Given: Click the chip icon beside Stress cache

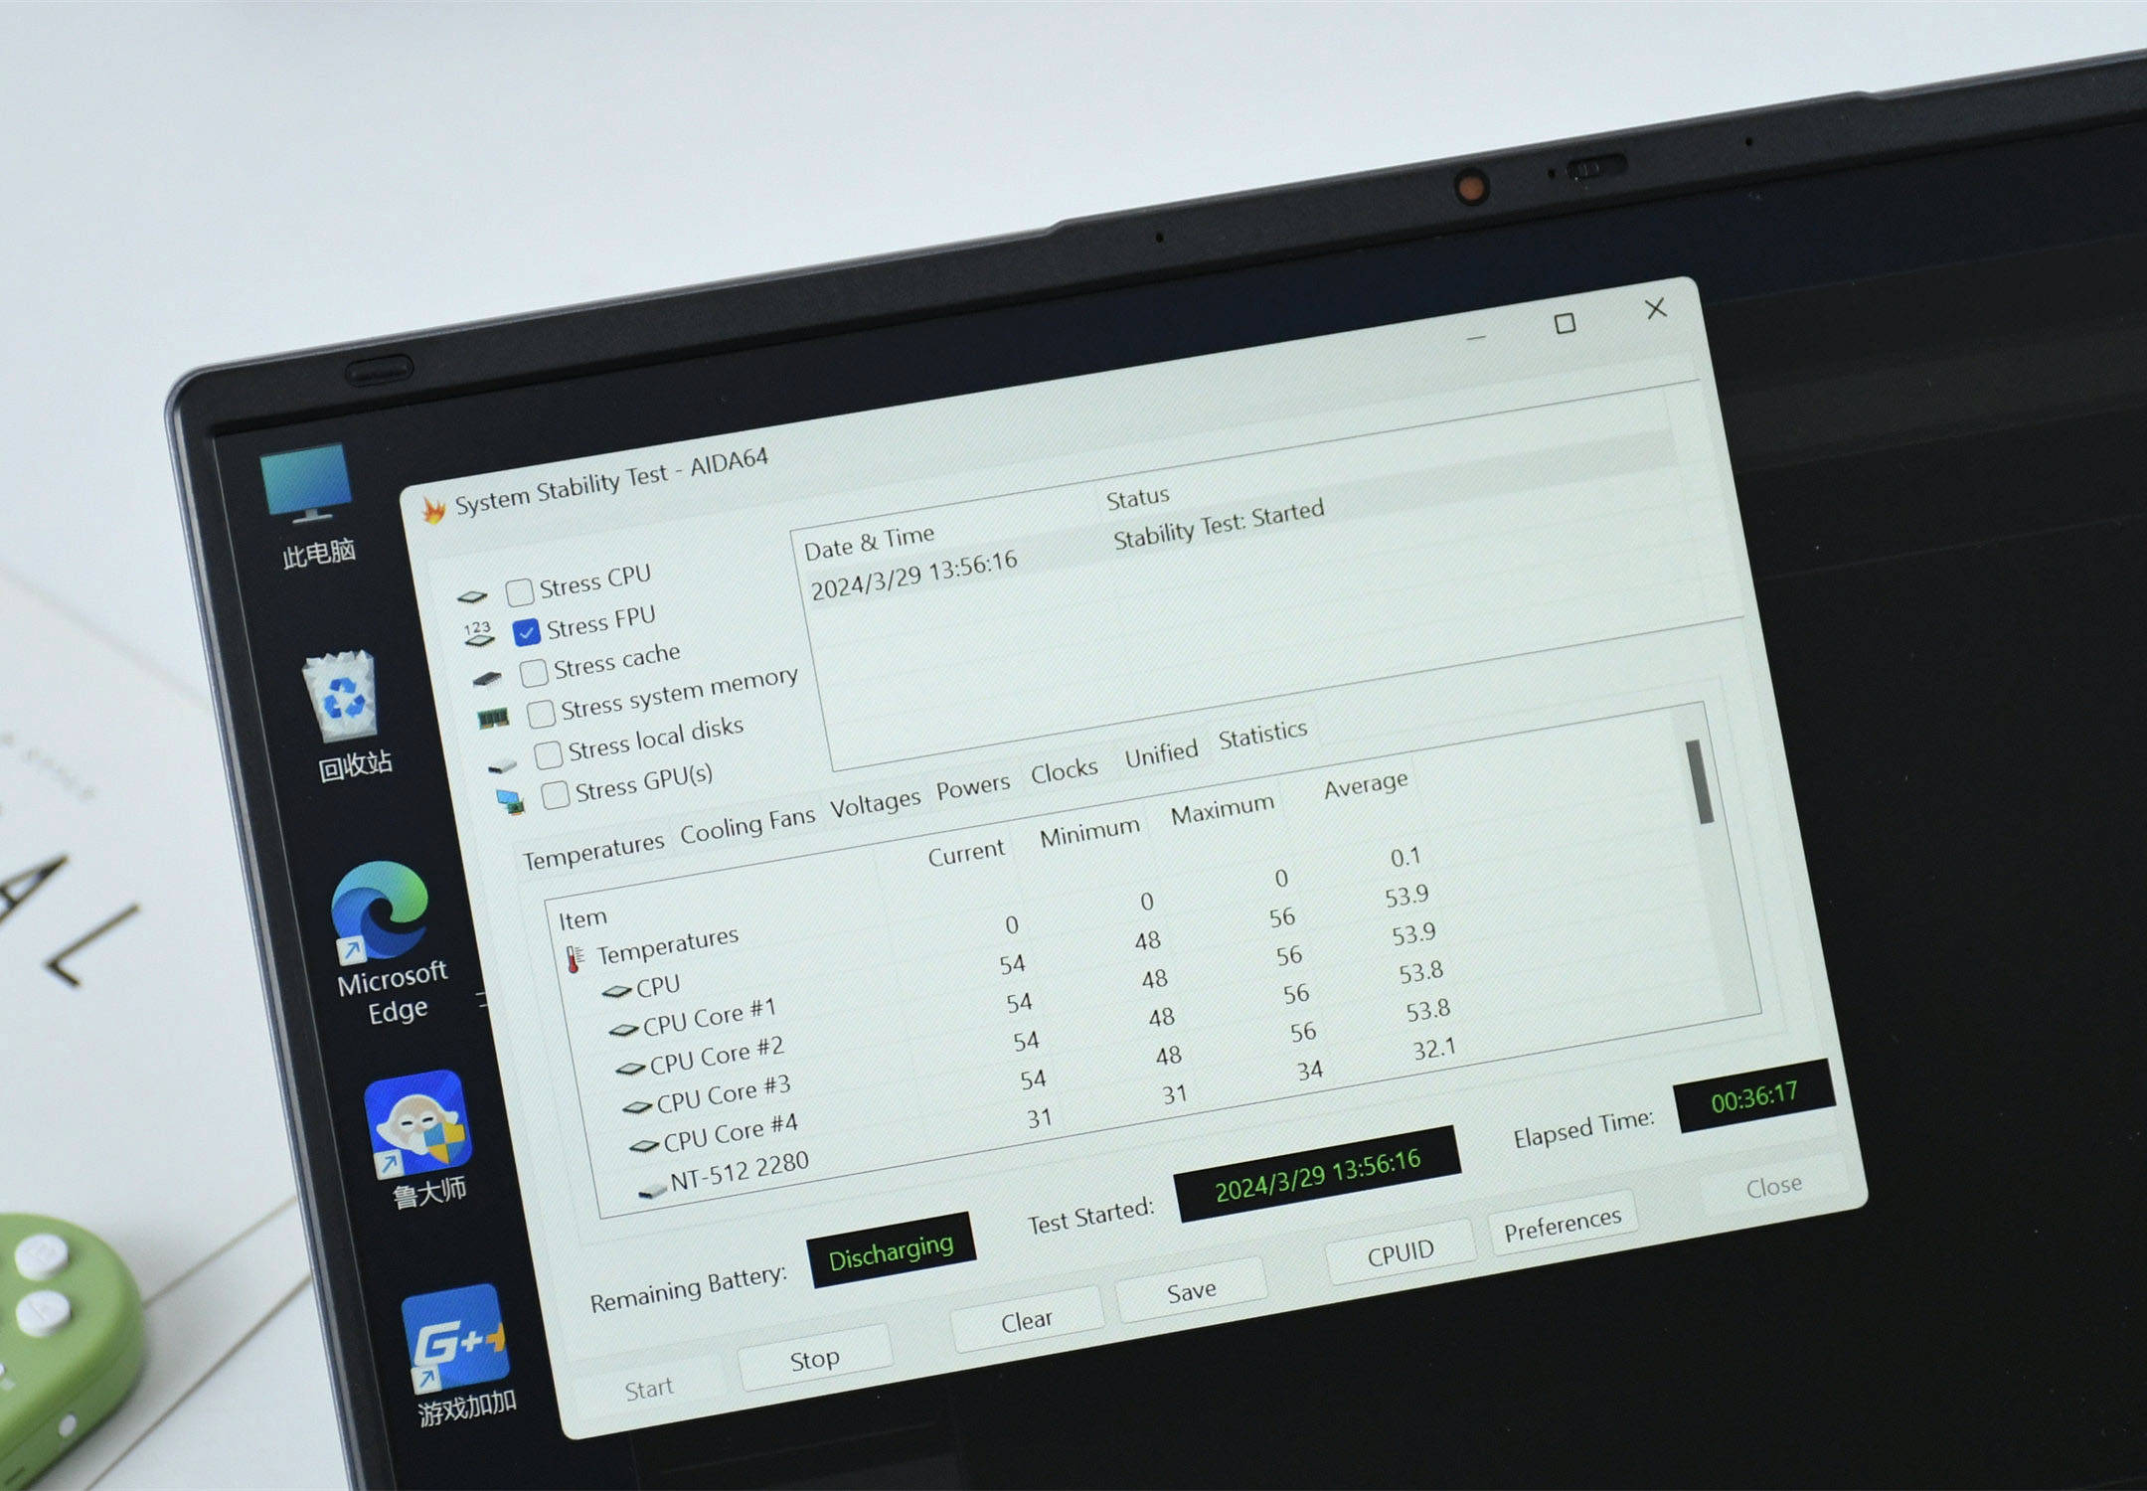Looking at the screenshot, I should [x=486, y=678].
